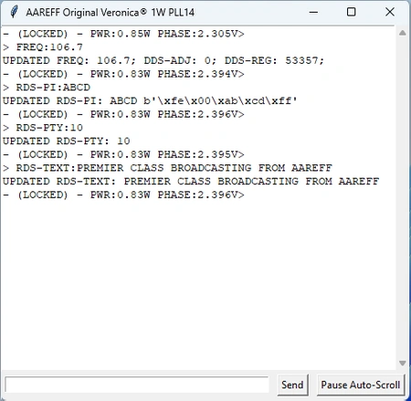Pause Auto-Scroll of the log
Image resolution: width=411 pixels, height=401 pixels.
[361, 385]
